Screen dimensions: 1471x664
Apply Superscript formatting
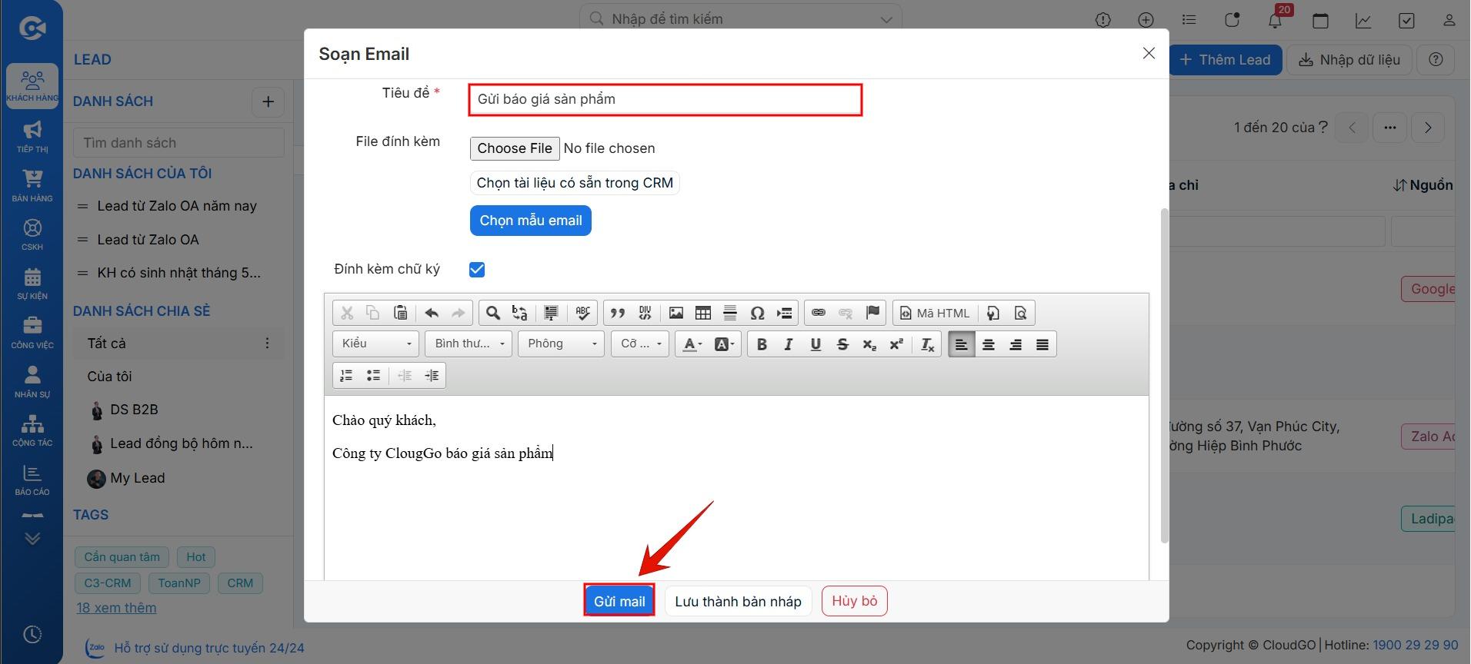point(896,344)
